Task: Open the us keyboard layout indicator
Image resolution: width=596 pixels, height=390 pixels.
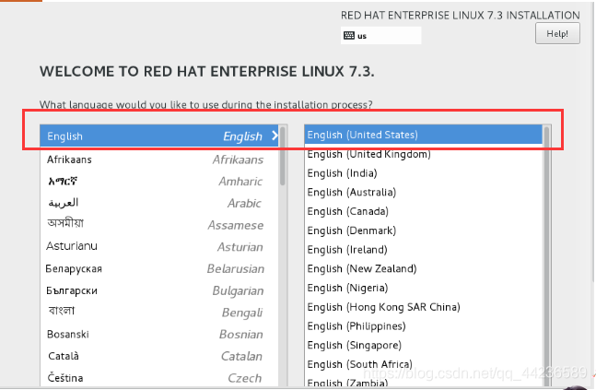Action: [380, 35]
